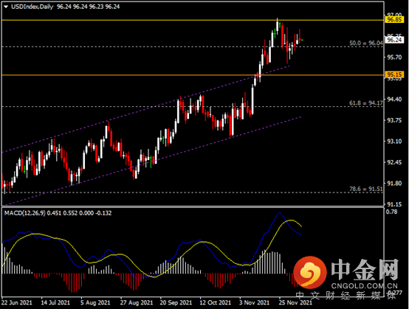
Task: Select the 50.0 = 96.04 Fibonacci label
Action: 366,44
